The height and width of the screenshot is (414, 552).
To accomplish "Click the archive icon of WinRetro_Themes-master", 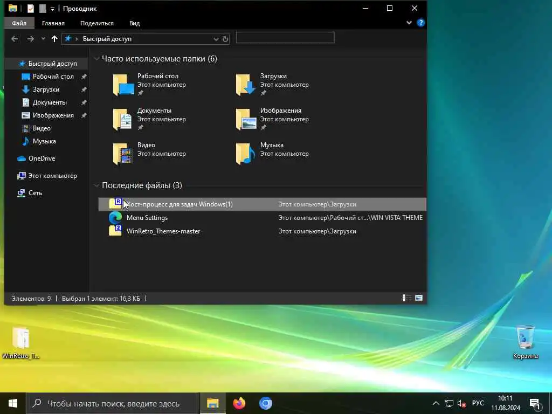I will (115, 231).
